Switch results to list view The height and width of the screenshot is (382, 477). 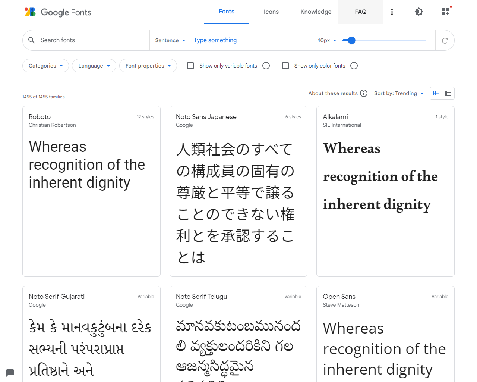pyautogui.click(x=448, y=93)
